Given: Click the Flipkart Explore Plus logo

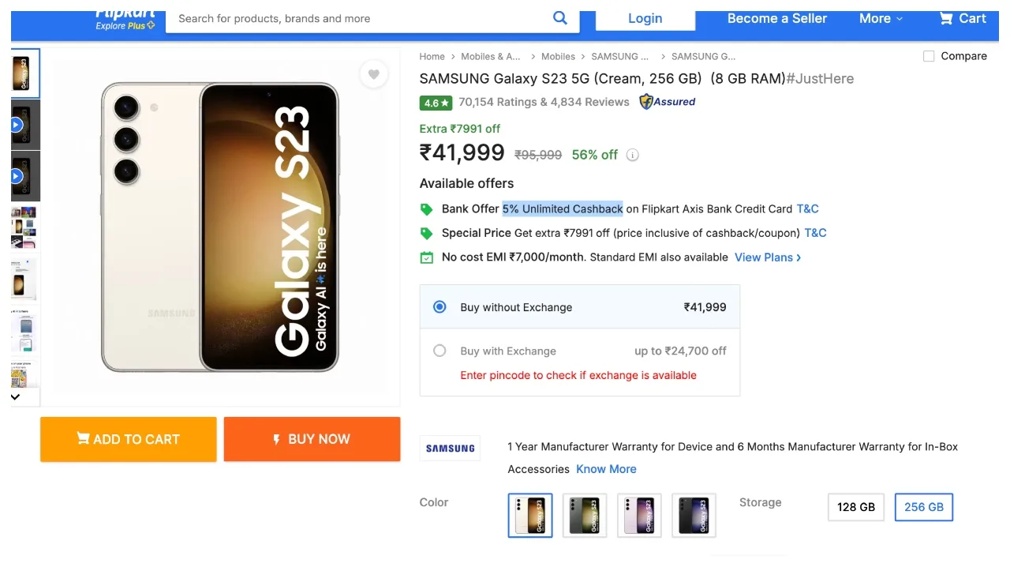Looking at the screenshot, I should (x=125, y=19).
